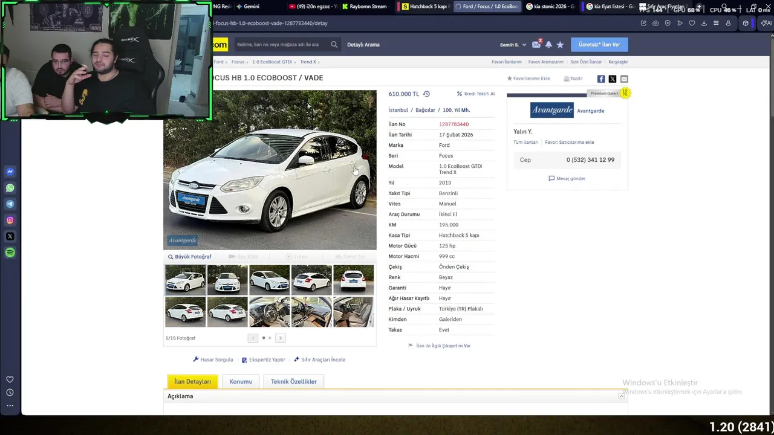This screenshot has width=774, height=435.
Task: Open the sidebar history clock icon
Action: [10, 393]
